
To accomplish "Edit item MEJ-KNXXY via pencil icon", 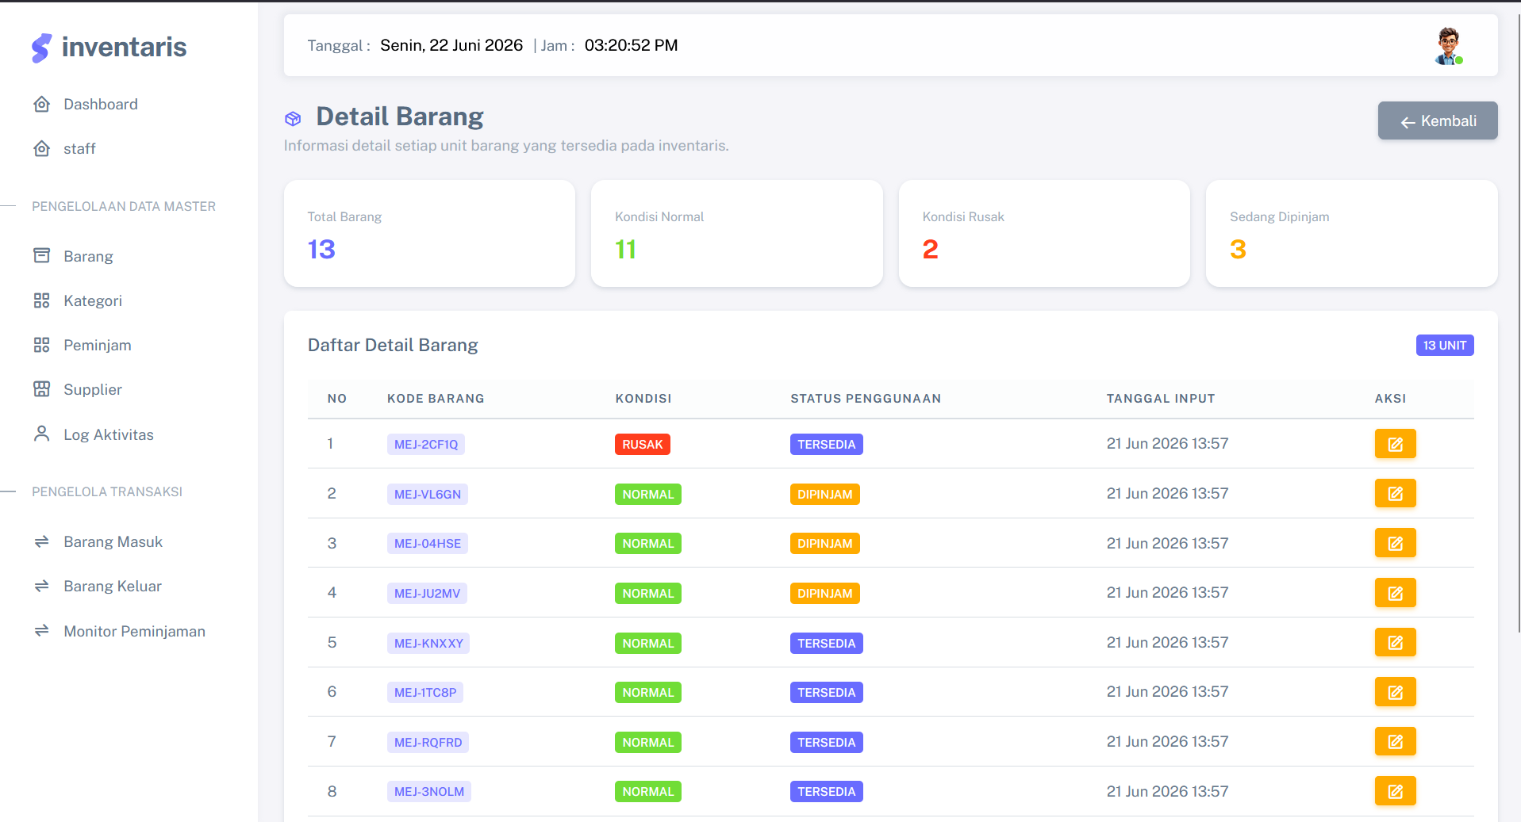I will tap(1395, 642).
